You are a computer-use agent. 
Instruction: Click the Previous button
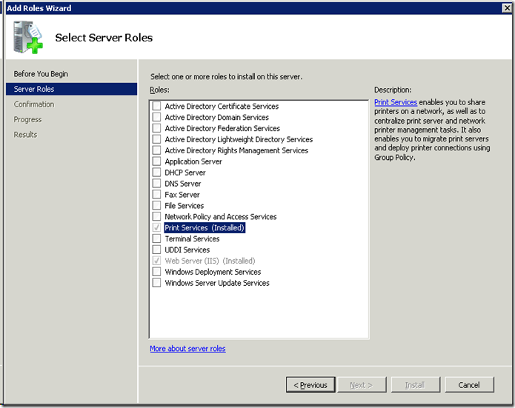pyautogui.click(x=310, y=385)
